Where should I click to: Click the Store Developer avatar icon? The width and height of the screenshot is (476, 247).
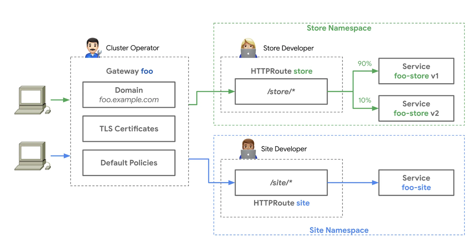(248, 48)
